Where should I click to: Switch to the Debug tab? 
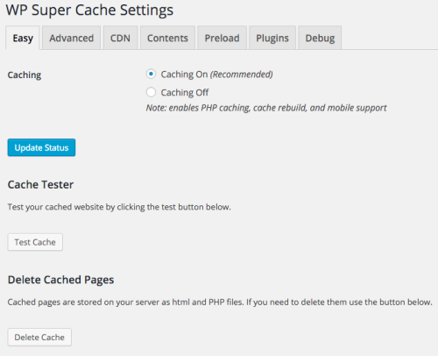point(320,38)
